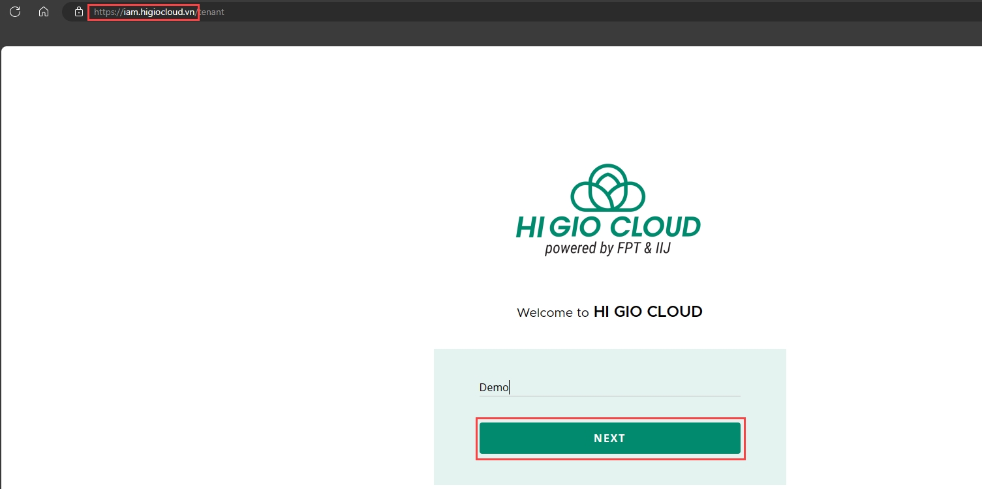Select the iam.higiocloud.vn domain in the URL

click(x=155, y=12)
